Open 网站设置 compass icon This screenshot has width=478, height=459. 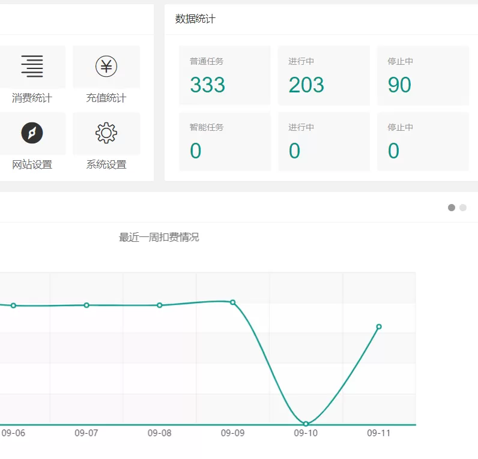pyautogui.click(x=32, y=133)
